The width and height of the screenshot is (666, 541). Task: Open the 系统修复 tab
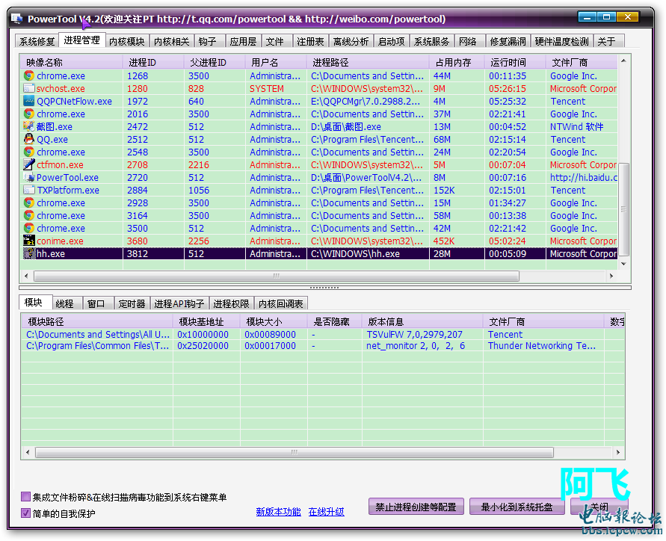click(37, 41)
